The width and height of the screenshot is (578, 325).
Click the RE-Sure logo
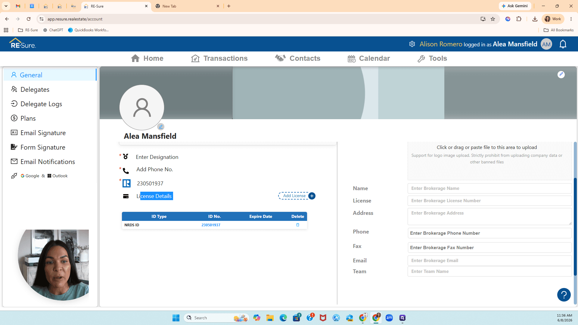click(23, 44)
